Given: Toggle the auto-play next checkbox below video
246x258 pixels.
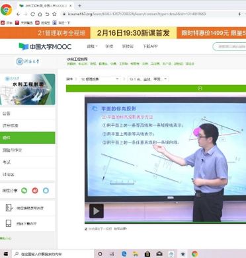Looking at the screenshot, I should point(86,229).
